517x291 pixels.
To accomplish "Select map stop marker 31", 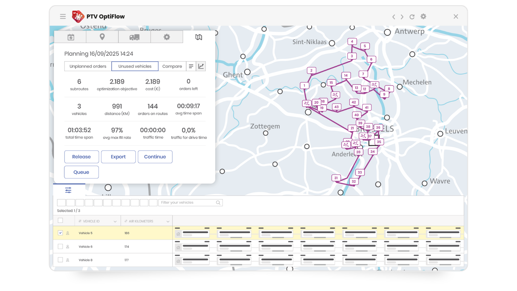I will point(336,178).
